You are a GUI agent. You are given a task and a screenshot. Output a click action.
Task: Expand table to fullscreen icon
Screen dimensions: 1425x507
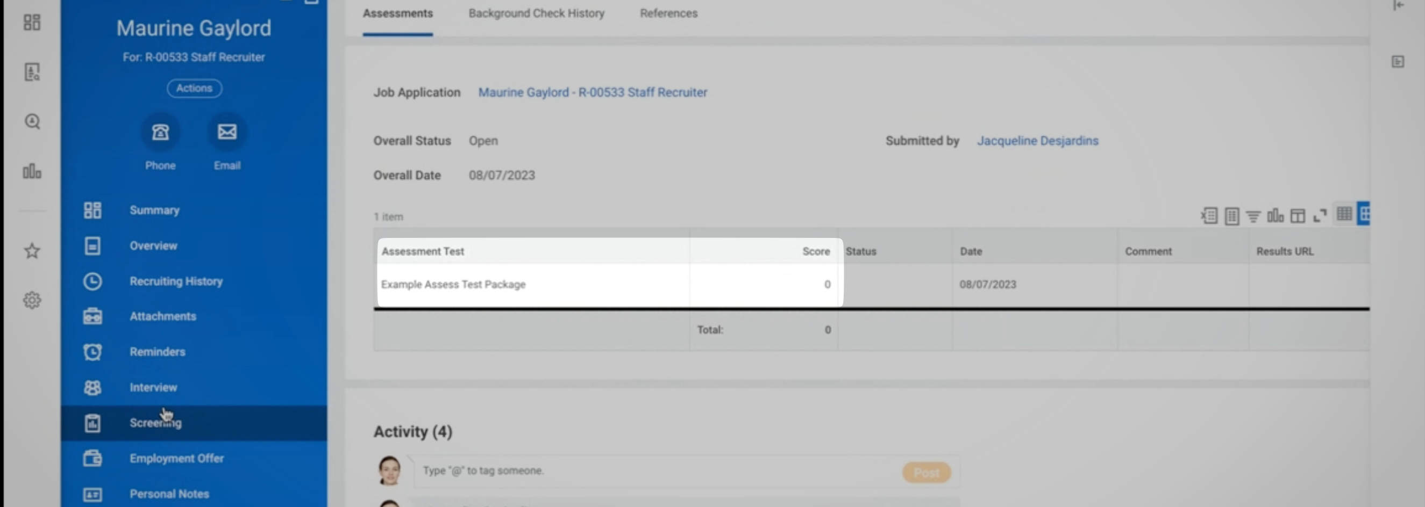[x=1320, y=215]
